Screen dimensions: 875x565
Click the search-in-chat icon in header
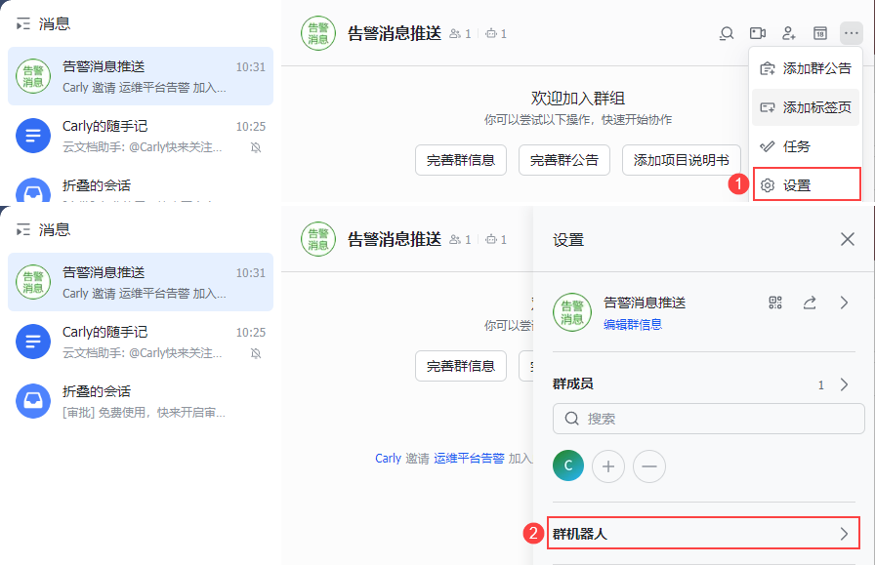(x=727, y=34)
